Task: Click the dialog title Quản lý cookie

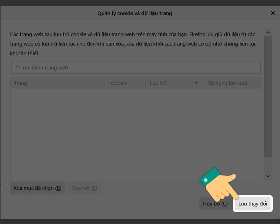Action: (x=135, y=13)
